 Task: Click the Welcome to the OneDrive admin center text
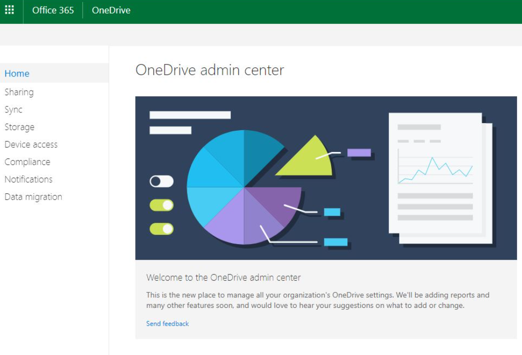223,278
